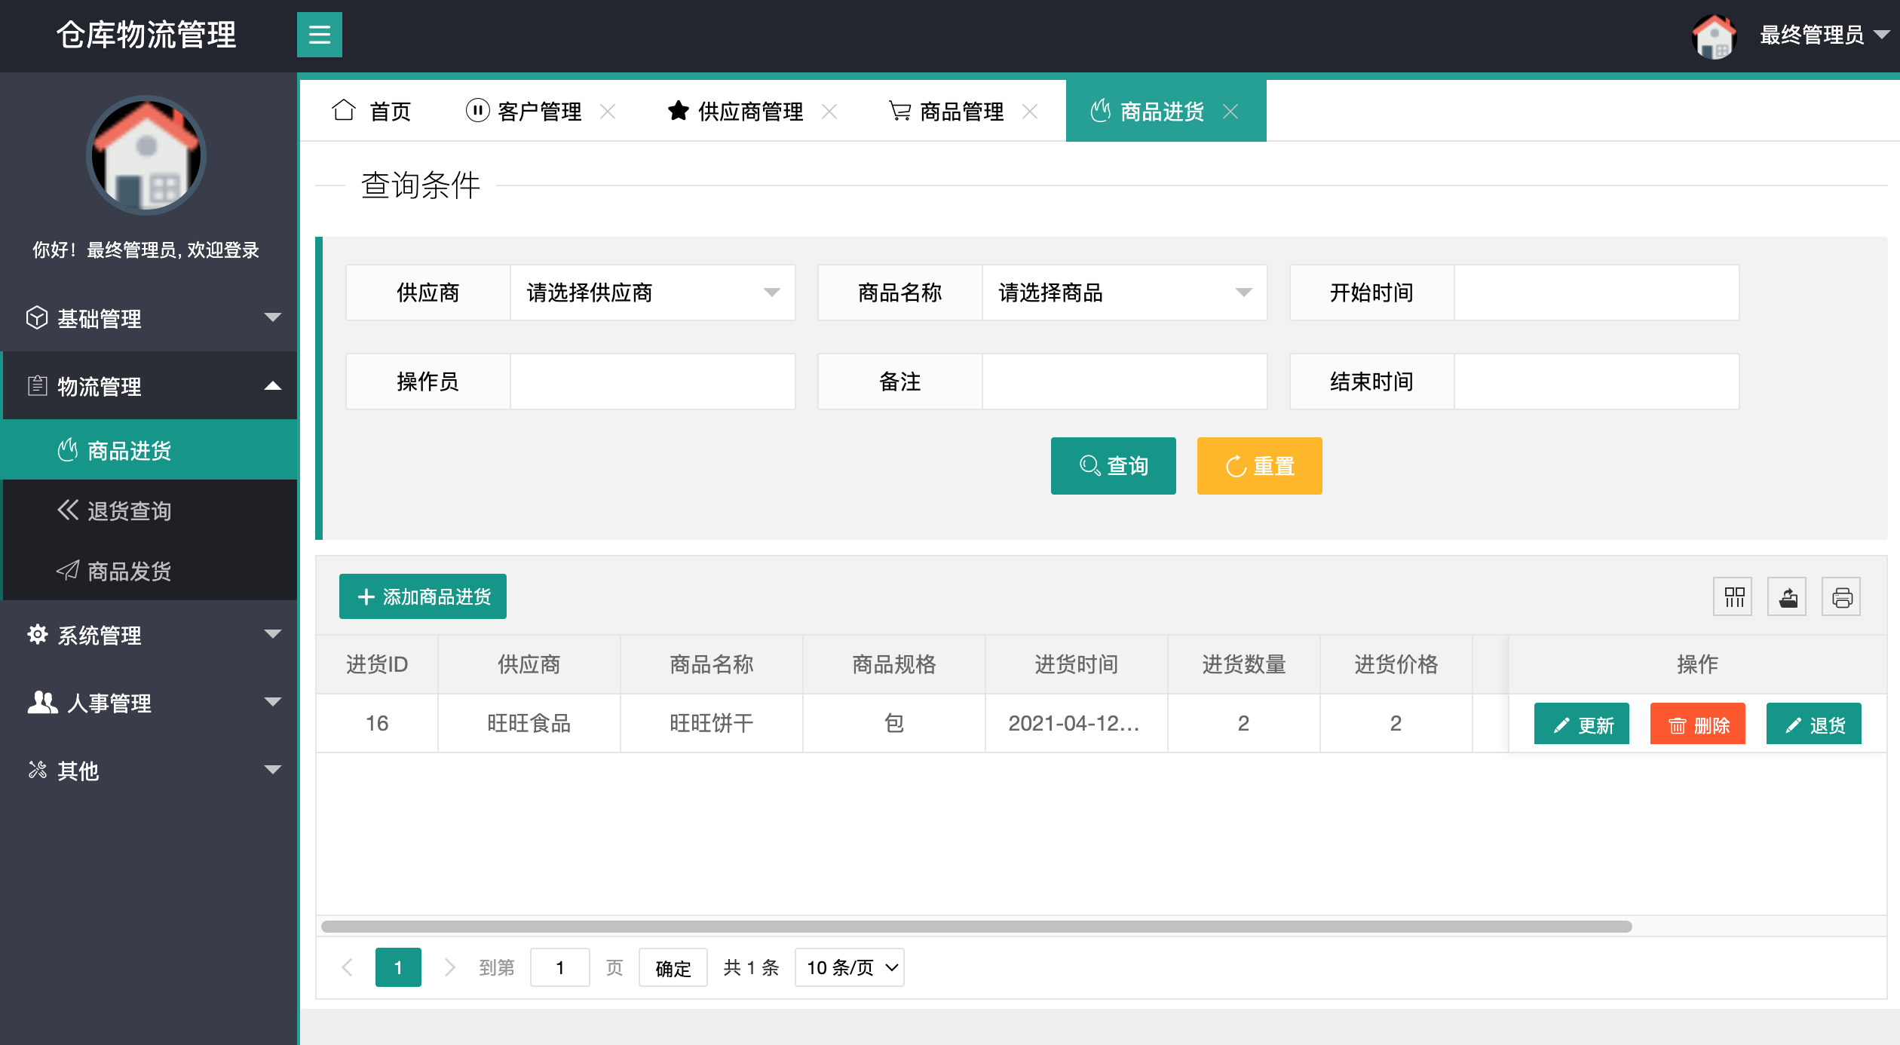The image size is (1900, 1045).
Task: Click the clipboard icon beside 物流管理
Action: click(x=37, y=385)
